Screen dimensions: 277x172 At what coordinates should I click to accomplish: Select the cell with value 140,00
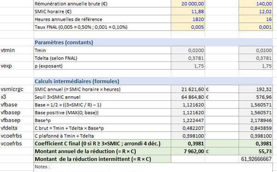256,4
